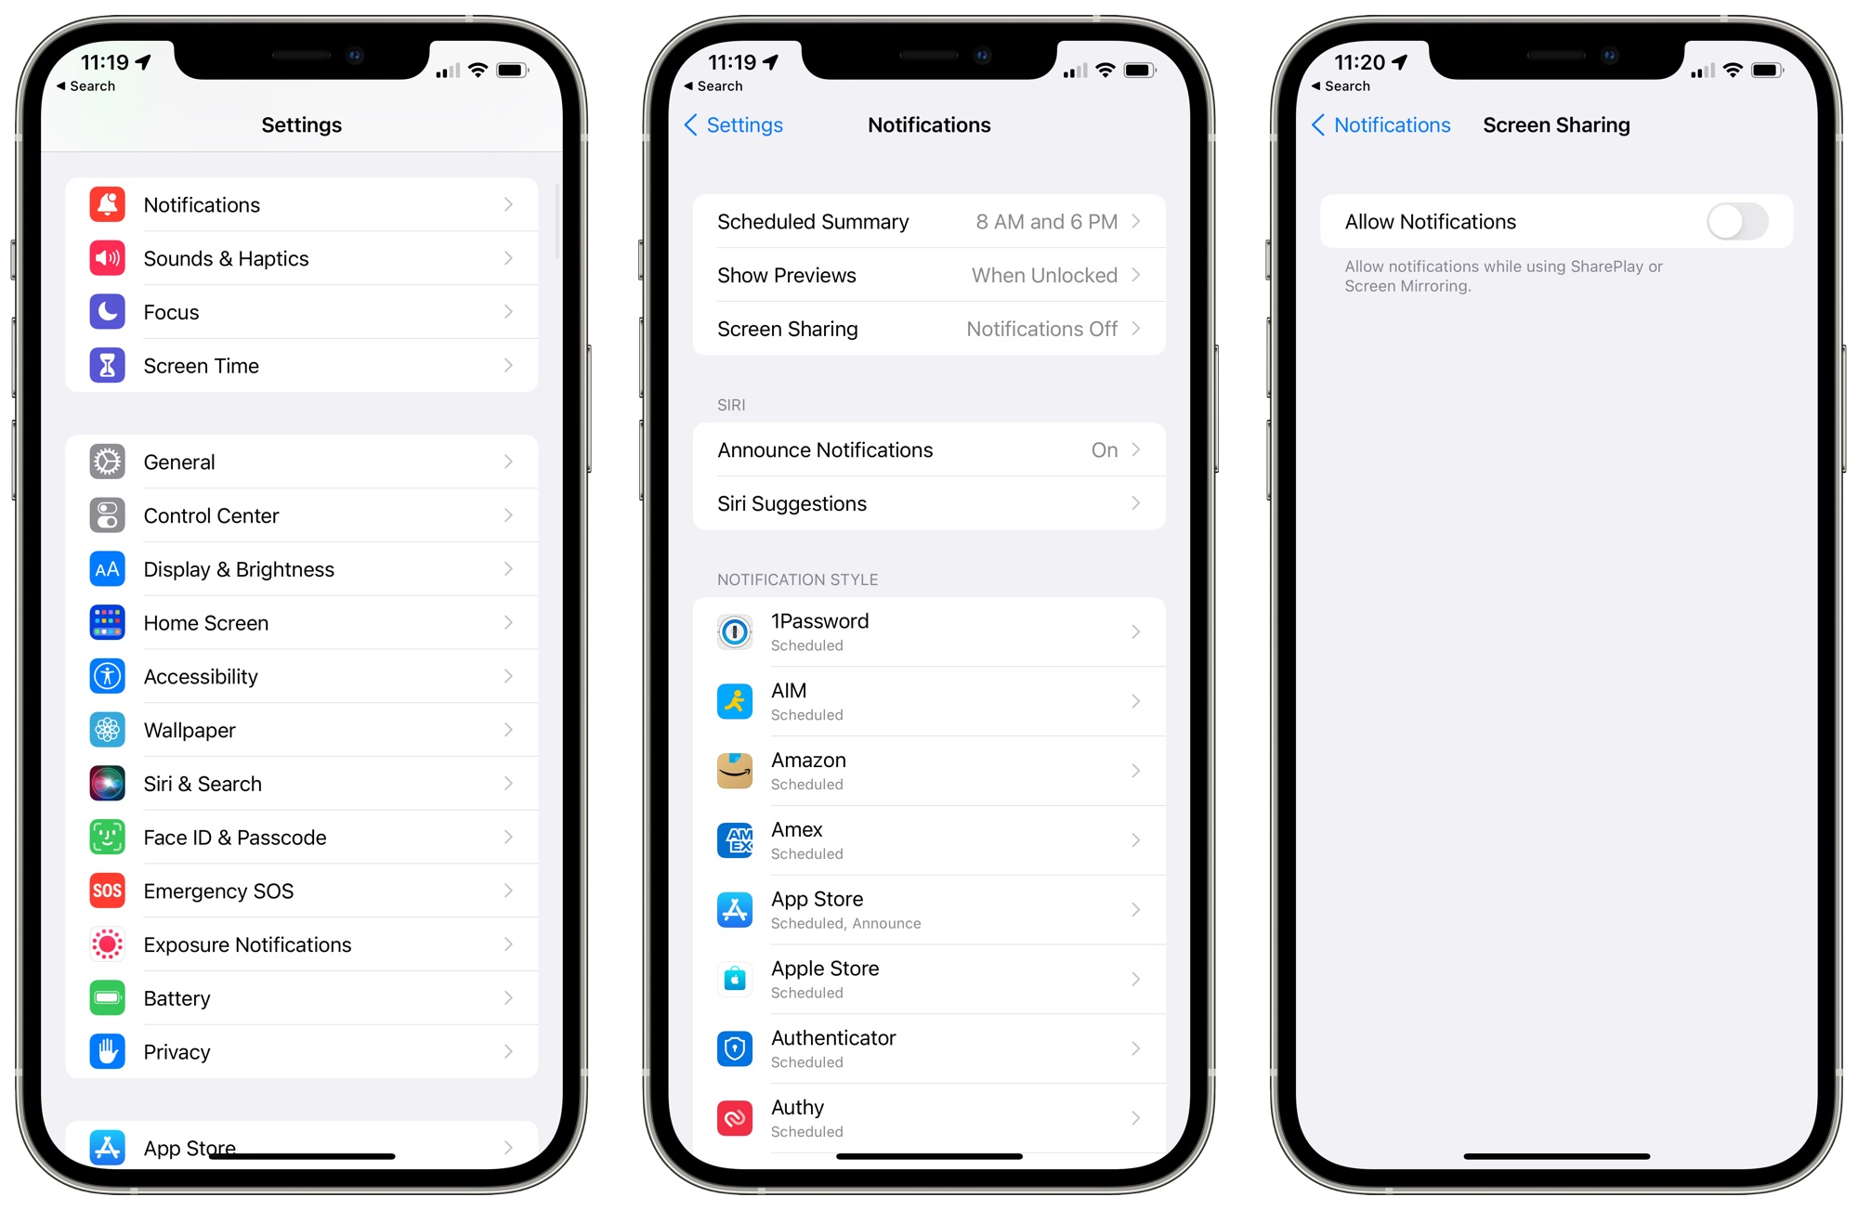The height and width of the screenshot is (1210, 1858).
Task: Open Focus settings
Action: pos(305,310)
